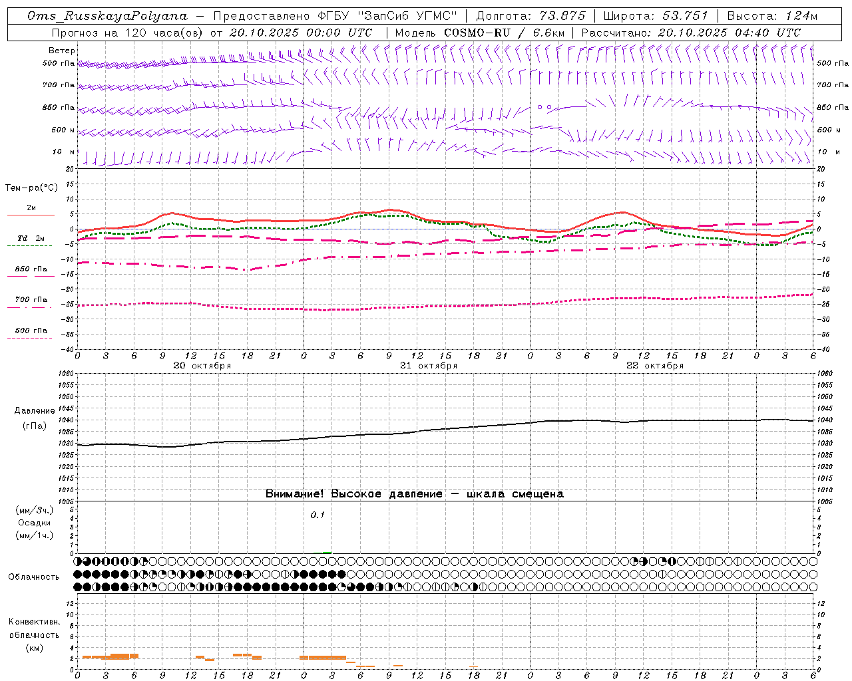Viewport: 852px width, 681px height.
Task: Click the 20 октября date label
Action: pyautogui.click(x=202, y=366)
